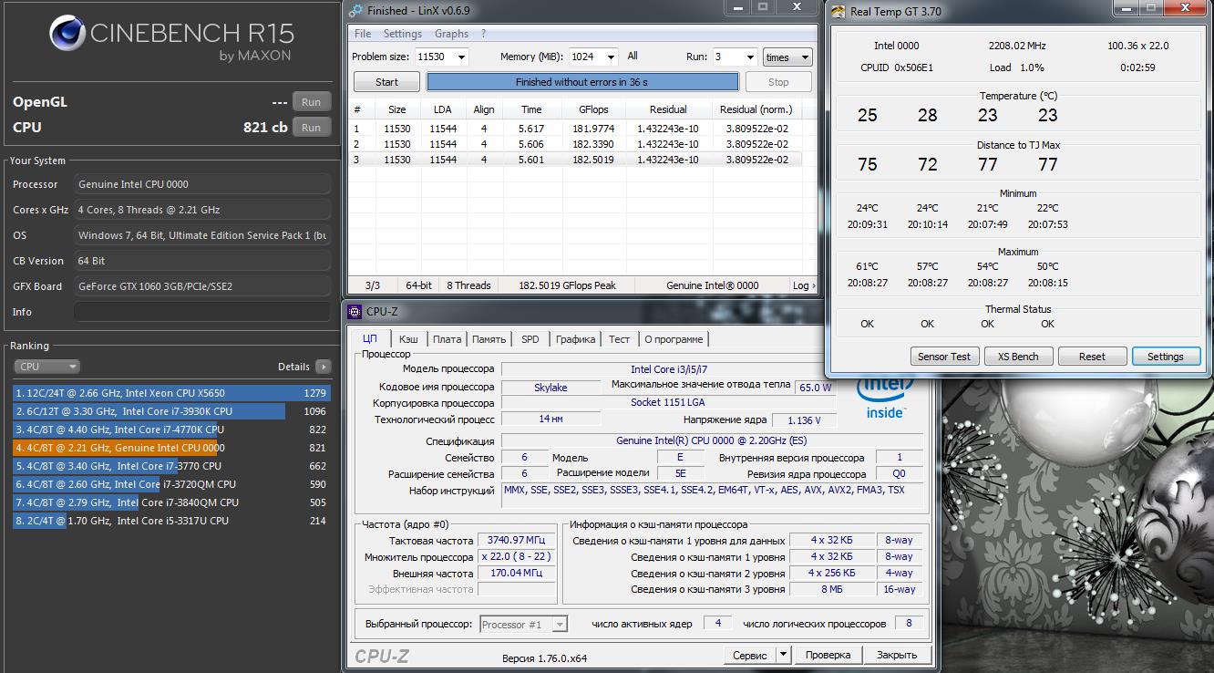
Task: Select the Genuine Intel CPU 0000 ranking row
Action: 171,448
